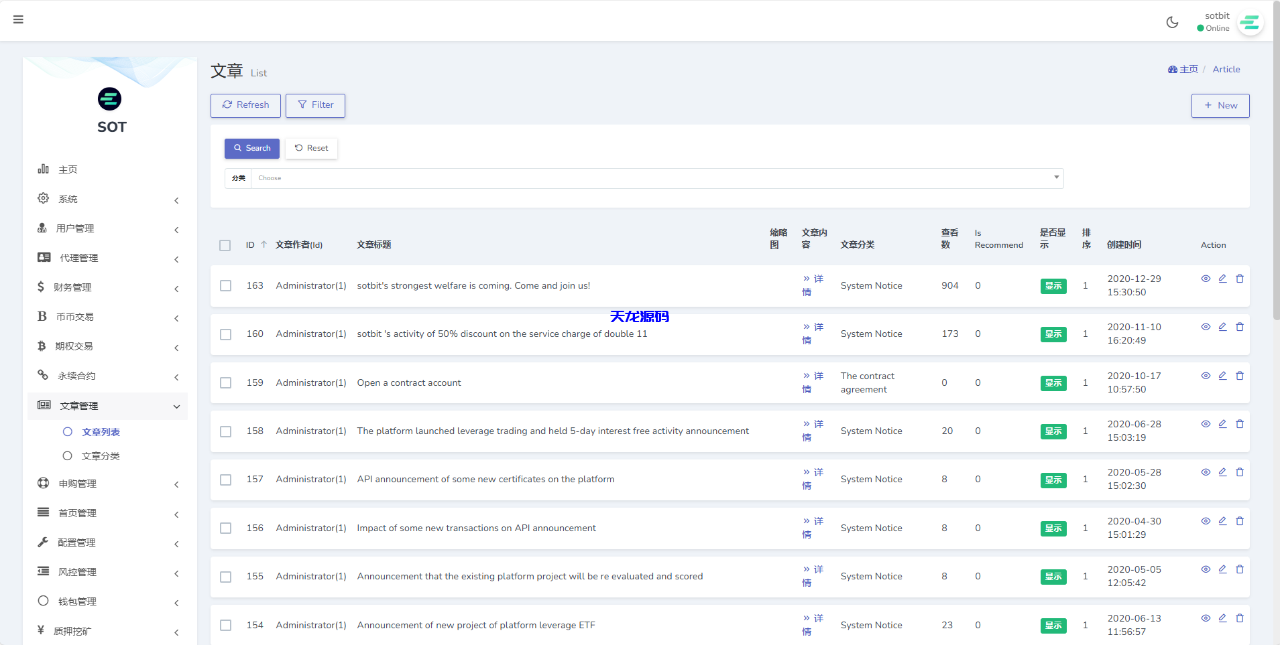Select checkbox for article 157
Screen dimensions: 1280x645
(x=226, y=480)
